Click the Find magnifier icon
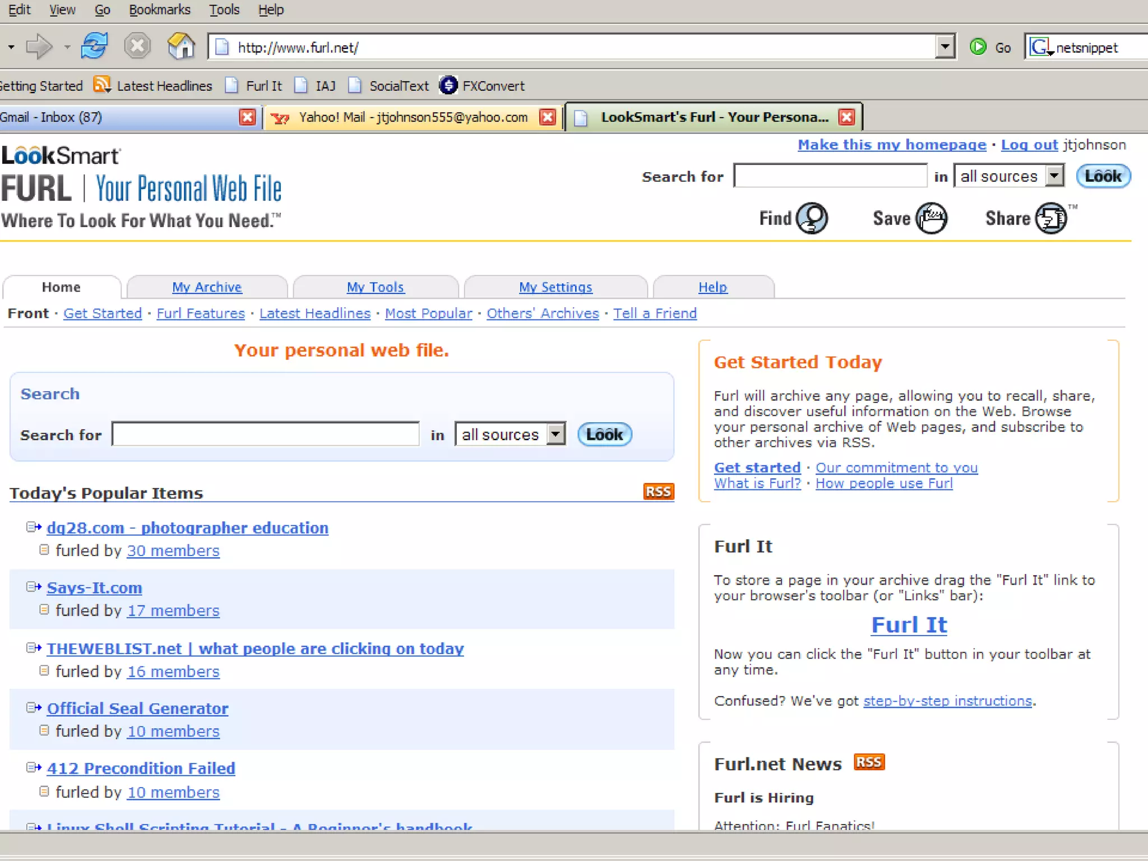Screen dimensions: 1148x861 (x=812, y=218)
